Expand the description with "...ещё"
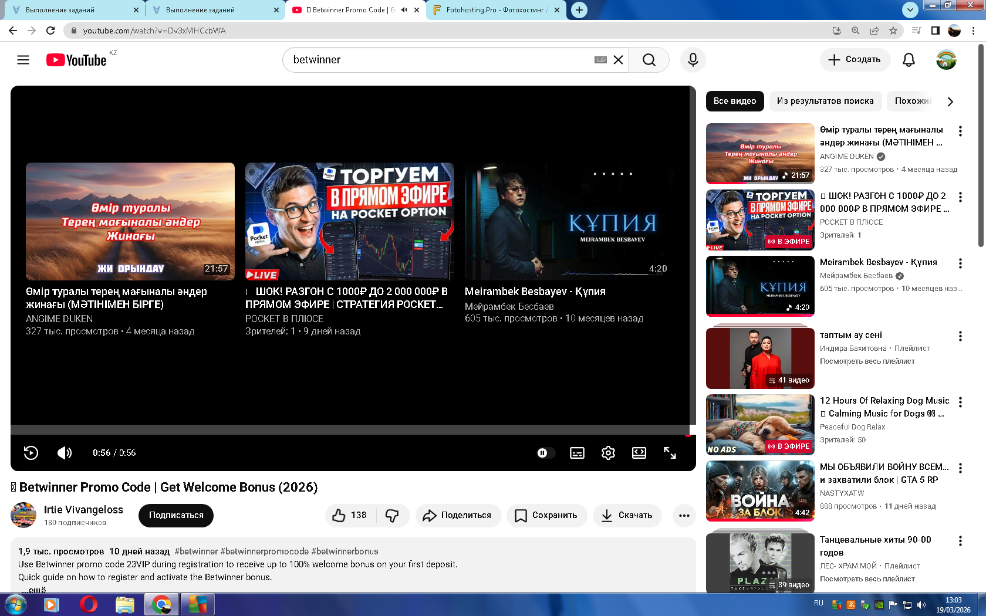 tap(34, 590)
